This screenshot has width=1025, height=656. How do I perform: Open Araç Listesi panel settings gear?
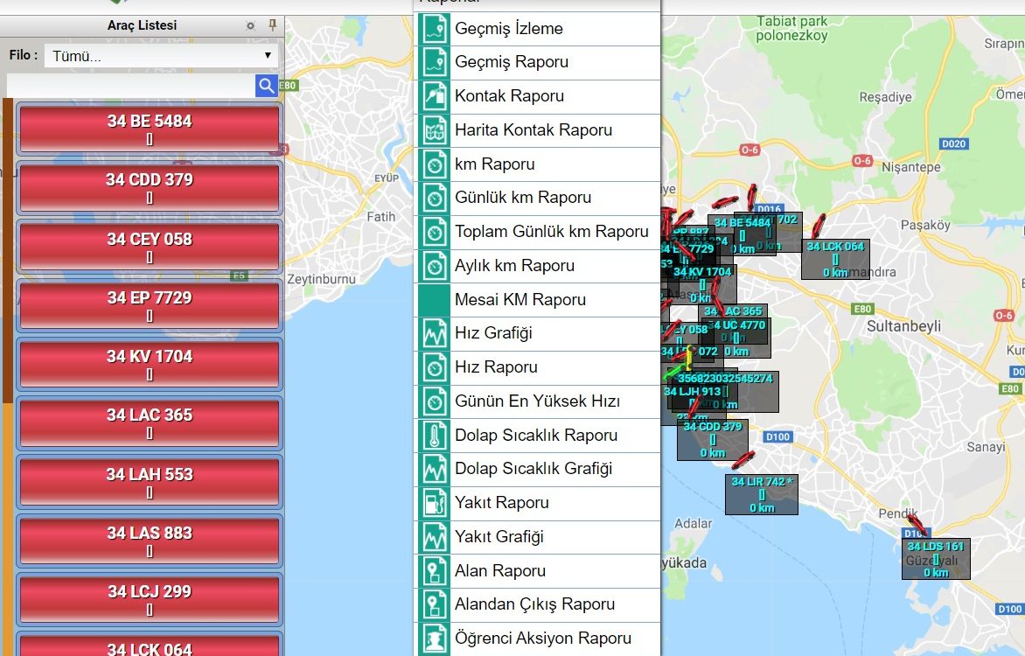[x=250, y=25]
